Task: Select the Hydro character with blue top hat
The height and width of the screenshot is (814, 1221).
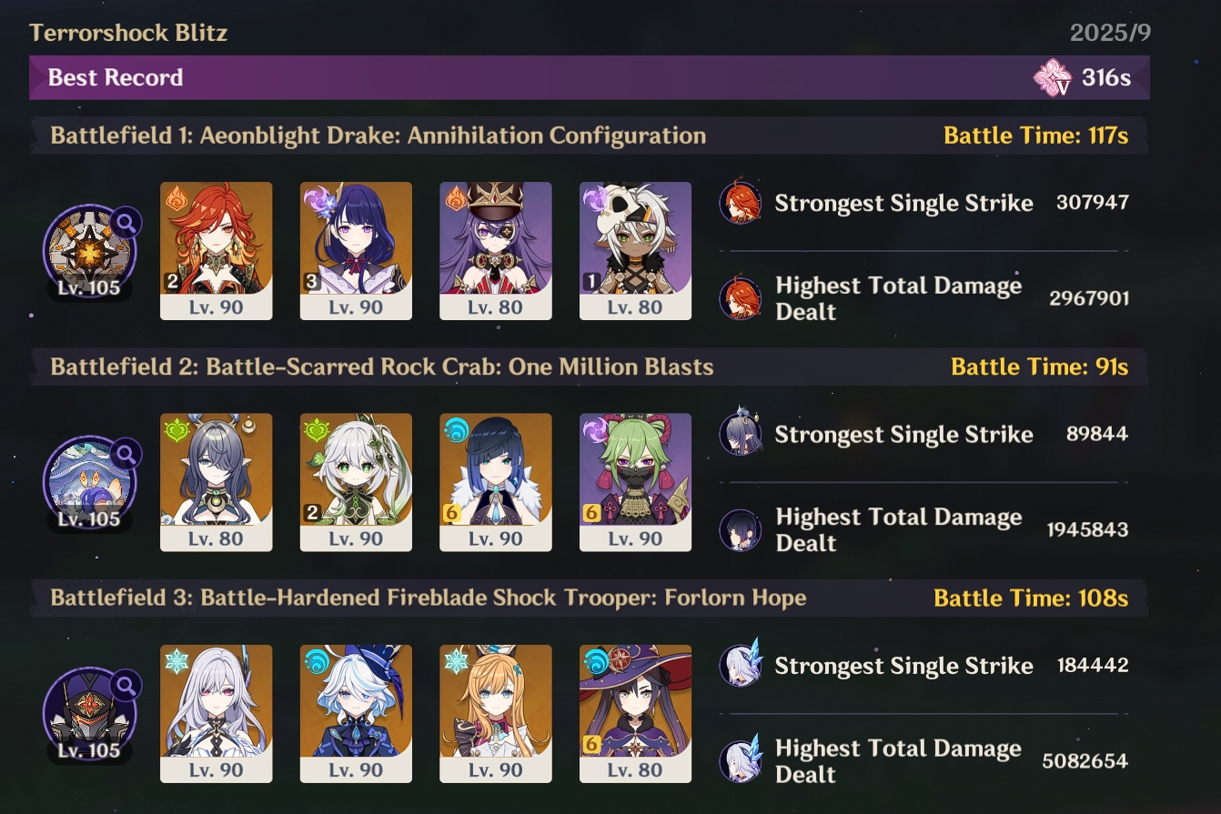Action: coord(356,714)
